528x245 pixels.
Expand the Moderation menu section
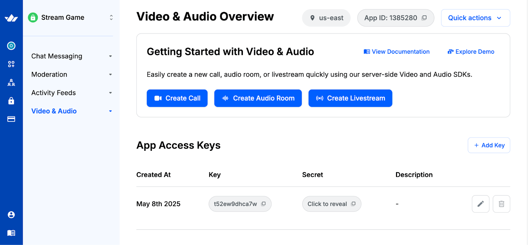pyautogui.click(x=72, y=75)
